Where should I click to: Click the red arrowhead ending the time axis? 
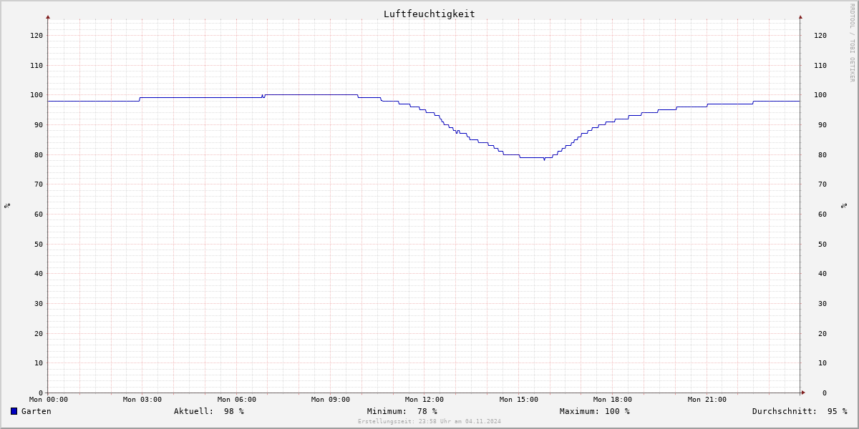click(x=803, y=393)
